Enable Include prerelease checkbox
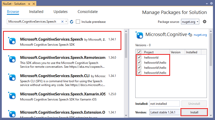Viewport: 215px width, 120px height. pyautogui.click(x=78, y=22)
